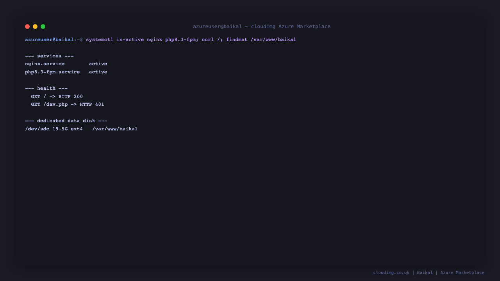Click the 'findmnt /var/www/baikal' command segment
500x281 pixels.
pyautogui.click(x=261, y=39)
